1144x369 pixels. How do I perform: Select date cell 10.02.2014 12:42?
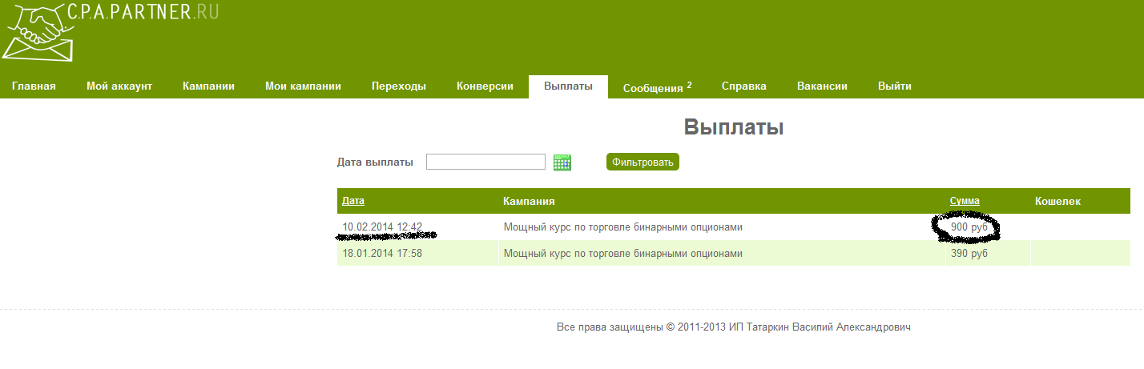(382, 227)
